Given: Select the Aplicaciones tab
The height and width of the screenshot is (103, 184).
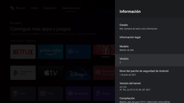Looking at the screenshot, I should (x=71, y=8).
